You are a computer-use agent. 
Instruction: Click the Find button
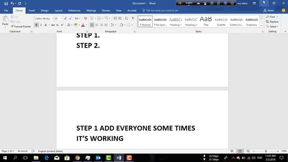click(x=270, y=17)
